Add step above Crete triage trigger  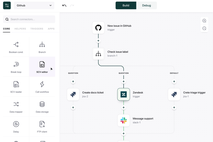pyautogui.click(x=174, y=81)
